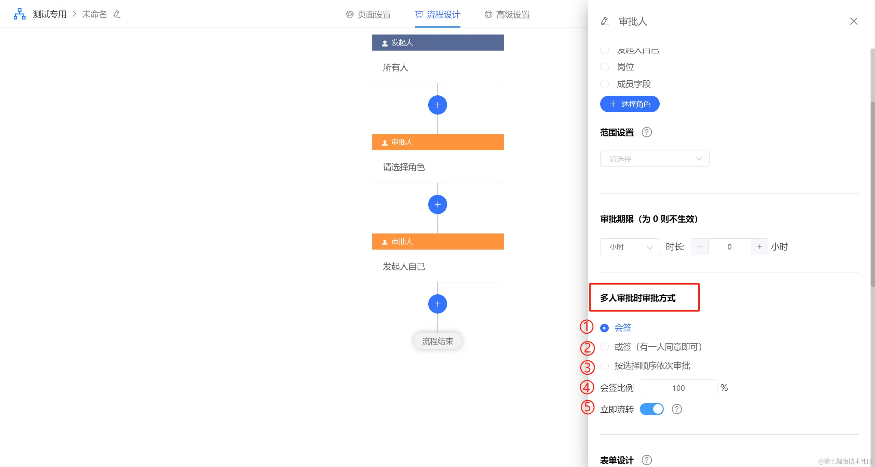The width and height of the screenshot is (875, 467).
Task: Click the 选择角色 button
Action: (630, 104)
